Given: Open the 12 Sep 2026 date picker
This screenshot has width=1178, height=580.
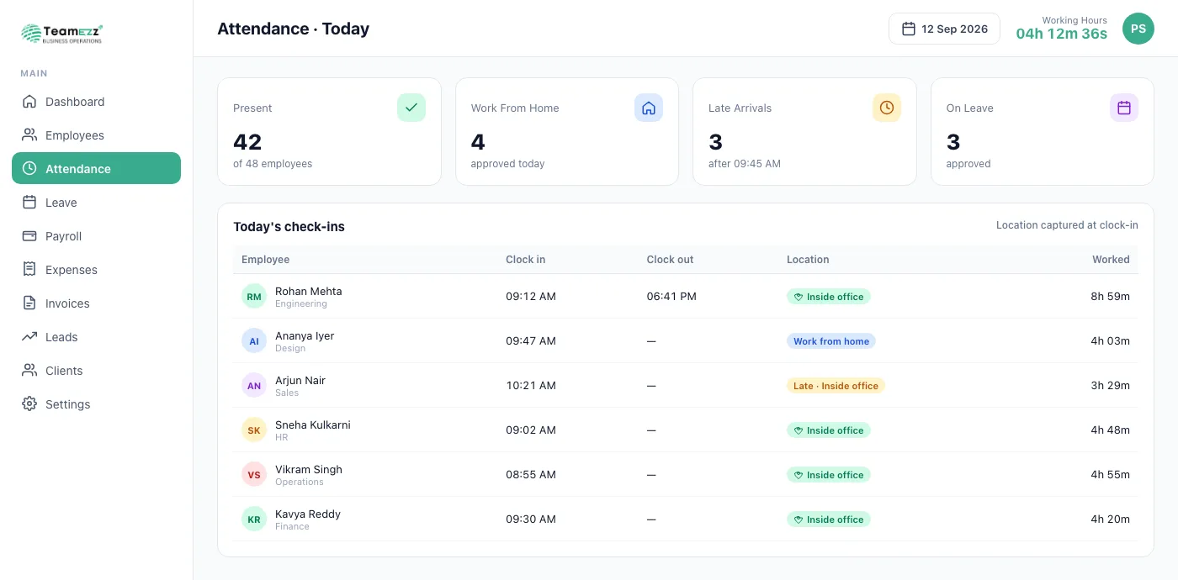Looking at the screenshot, I should (944, 29).
